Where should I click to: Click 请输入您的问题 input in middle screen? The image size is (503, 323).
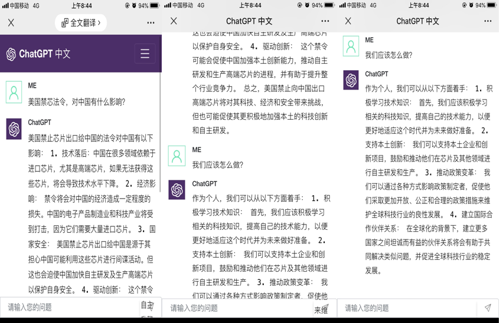pyautogui.click(x=237, y=308)
